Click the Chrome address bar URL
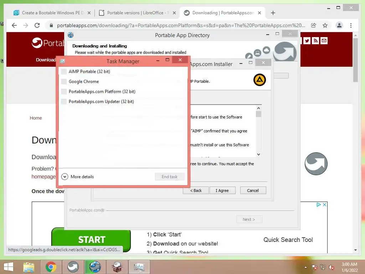Screen dimensions: 365x274 click(181, 25)
